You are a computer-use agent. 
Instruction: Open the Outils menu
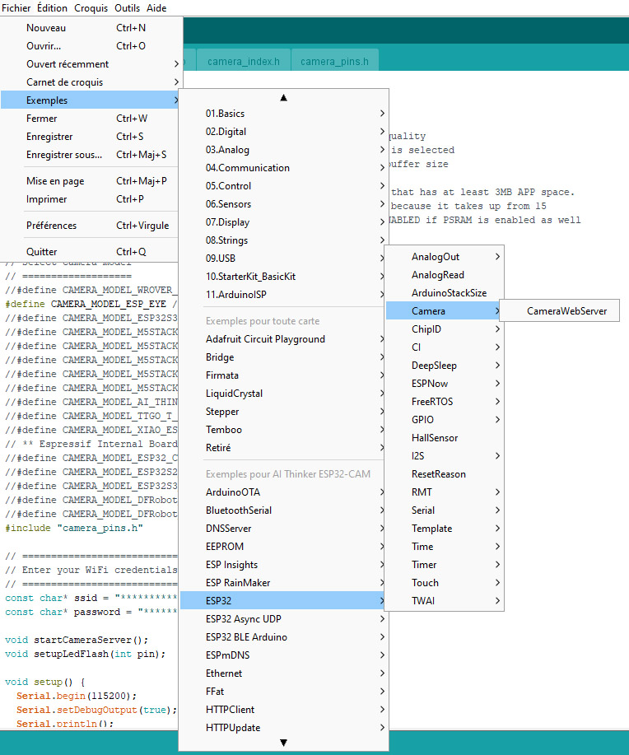(x=127, y=8)
